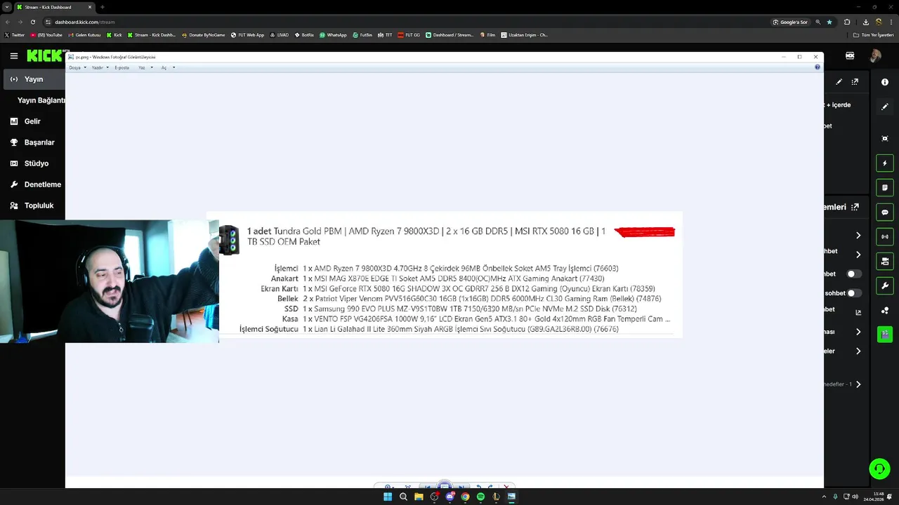This screenshot has height=505, width=899.
Task: Open the stream info icon in right rail
Action: coord(885,82)
